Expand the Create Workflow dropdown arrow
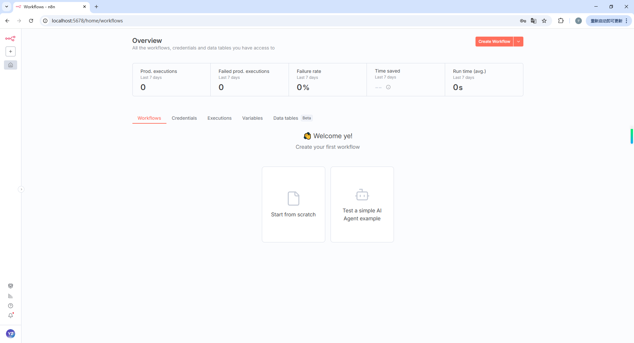This screenshot has height=343, width=634. (x=518, y=42)
